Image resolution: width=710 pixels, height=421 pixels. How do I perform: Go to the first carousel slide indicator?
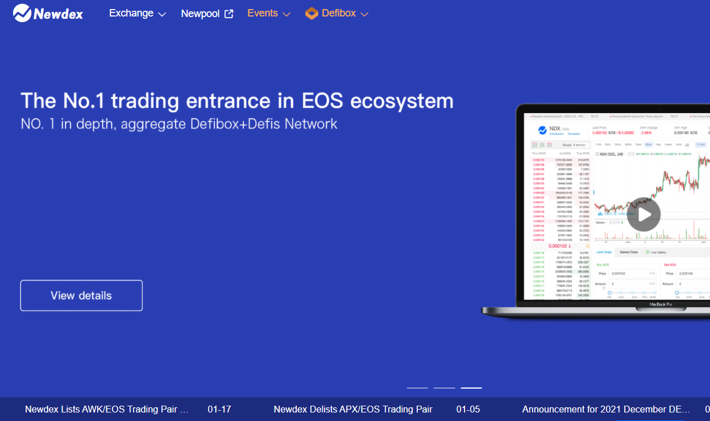pyautogui.click(x=417, y=387)
